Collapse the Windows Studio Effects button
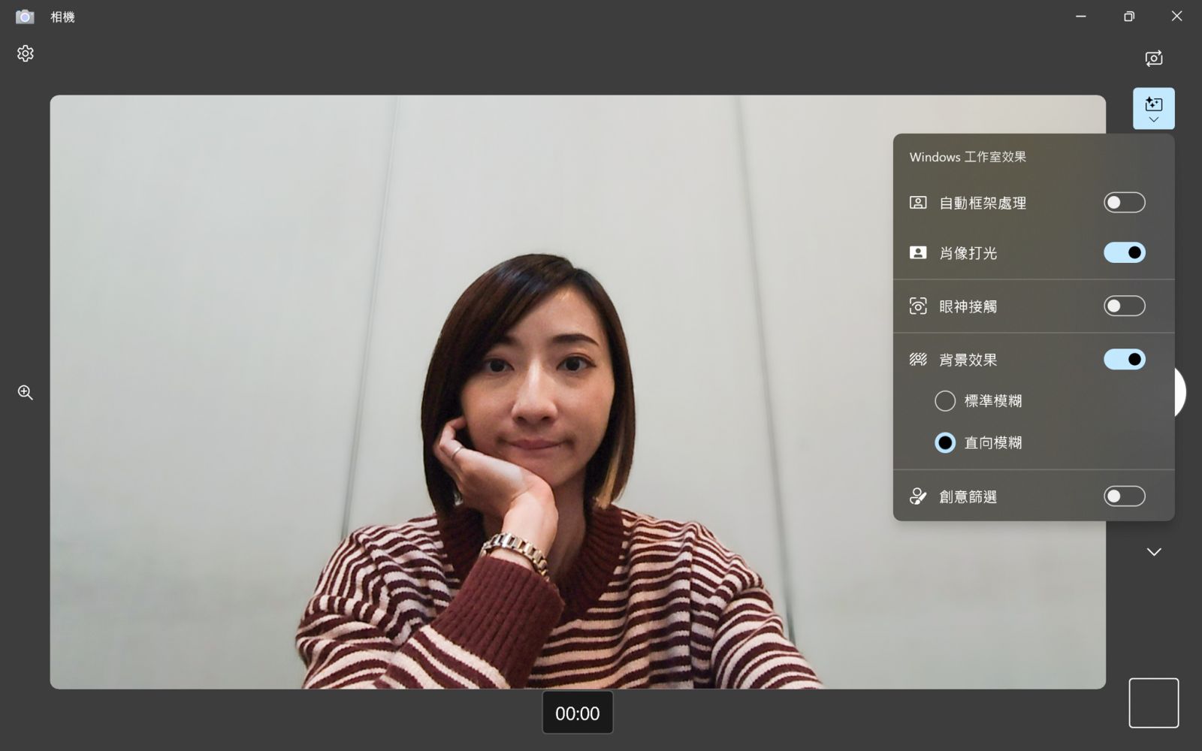The image size is (1202, 751). point(1154,109)
